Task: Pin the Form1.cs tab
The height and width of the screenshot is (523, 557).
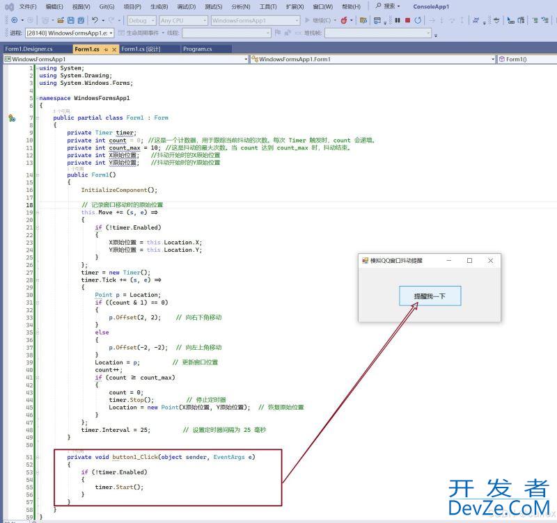Action: point(106,49)
